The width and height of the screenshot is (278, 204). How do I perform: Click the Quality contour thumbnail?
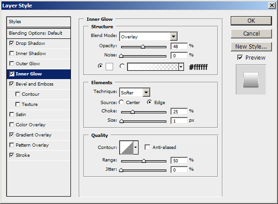coord(126,148)
